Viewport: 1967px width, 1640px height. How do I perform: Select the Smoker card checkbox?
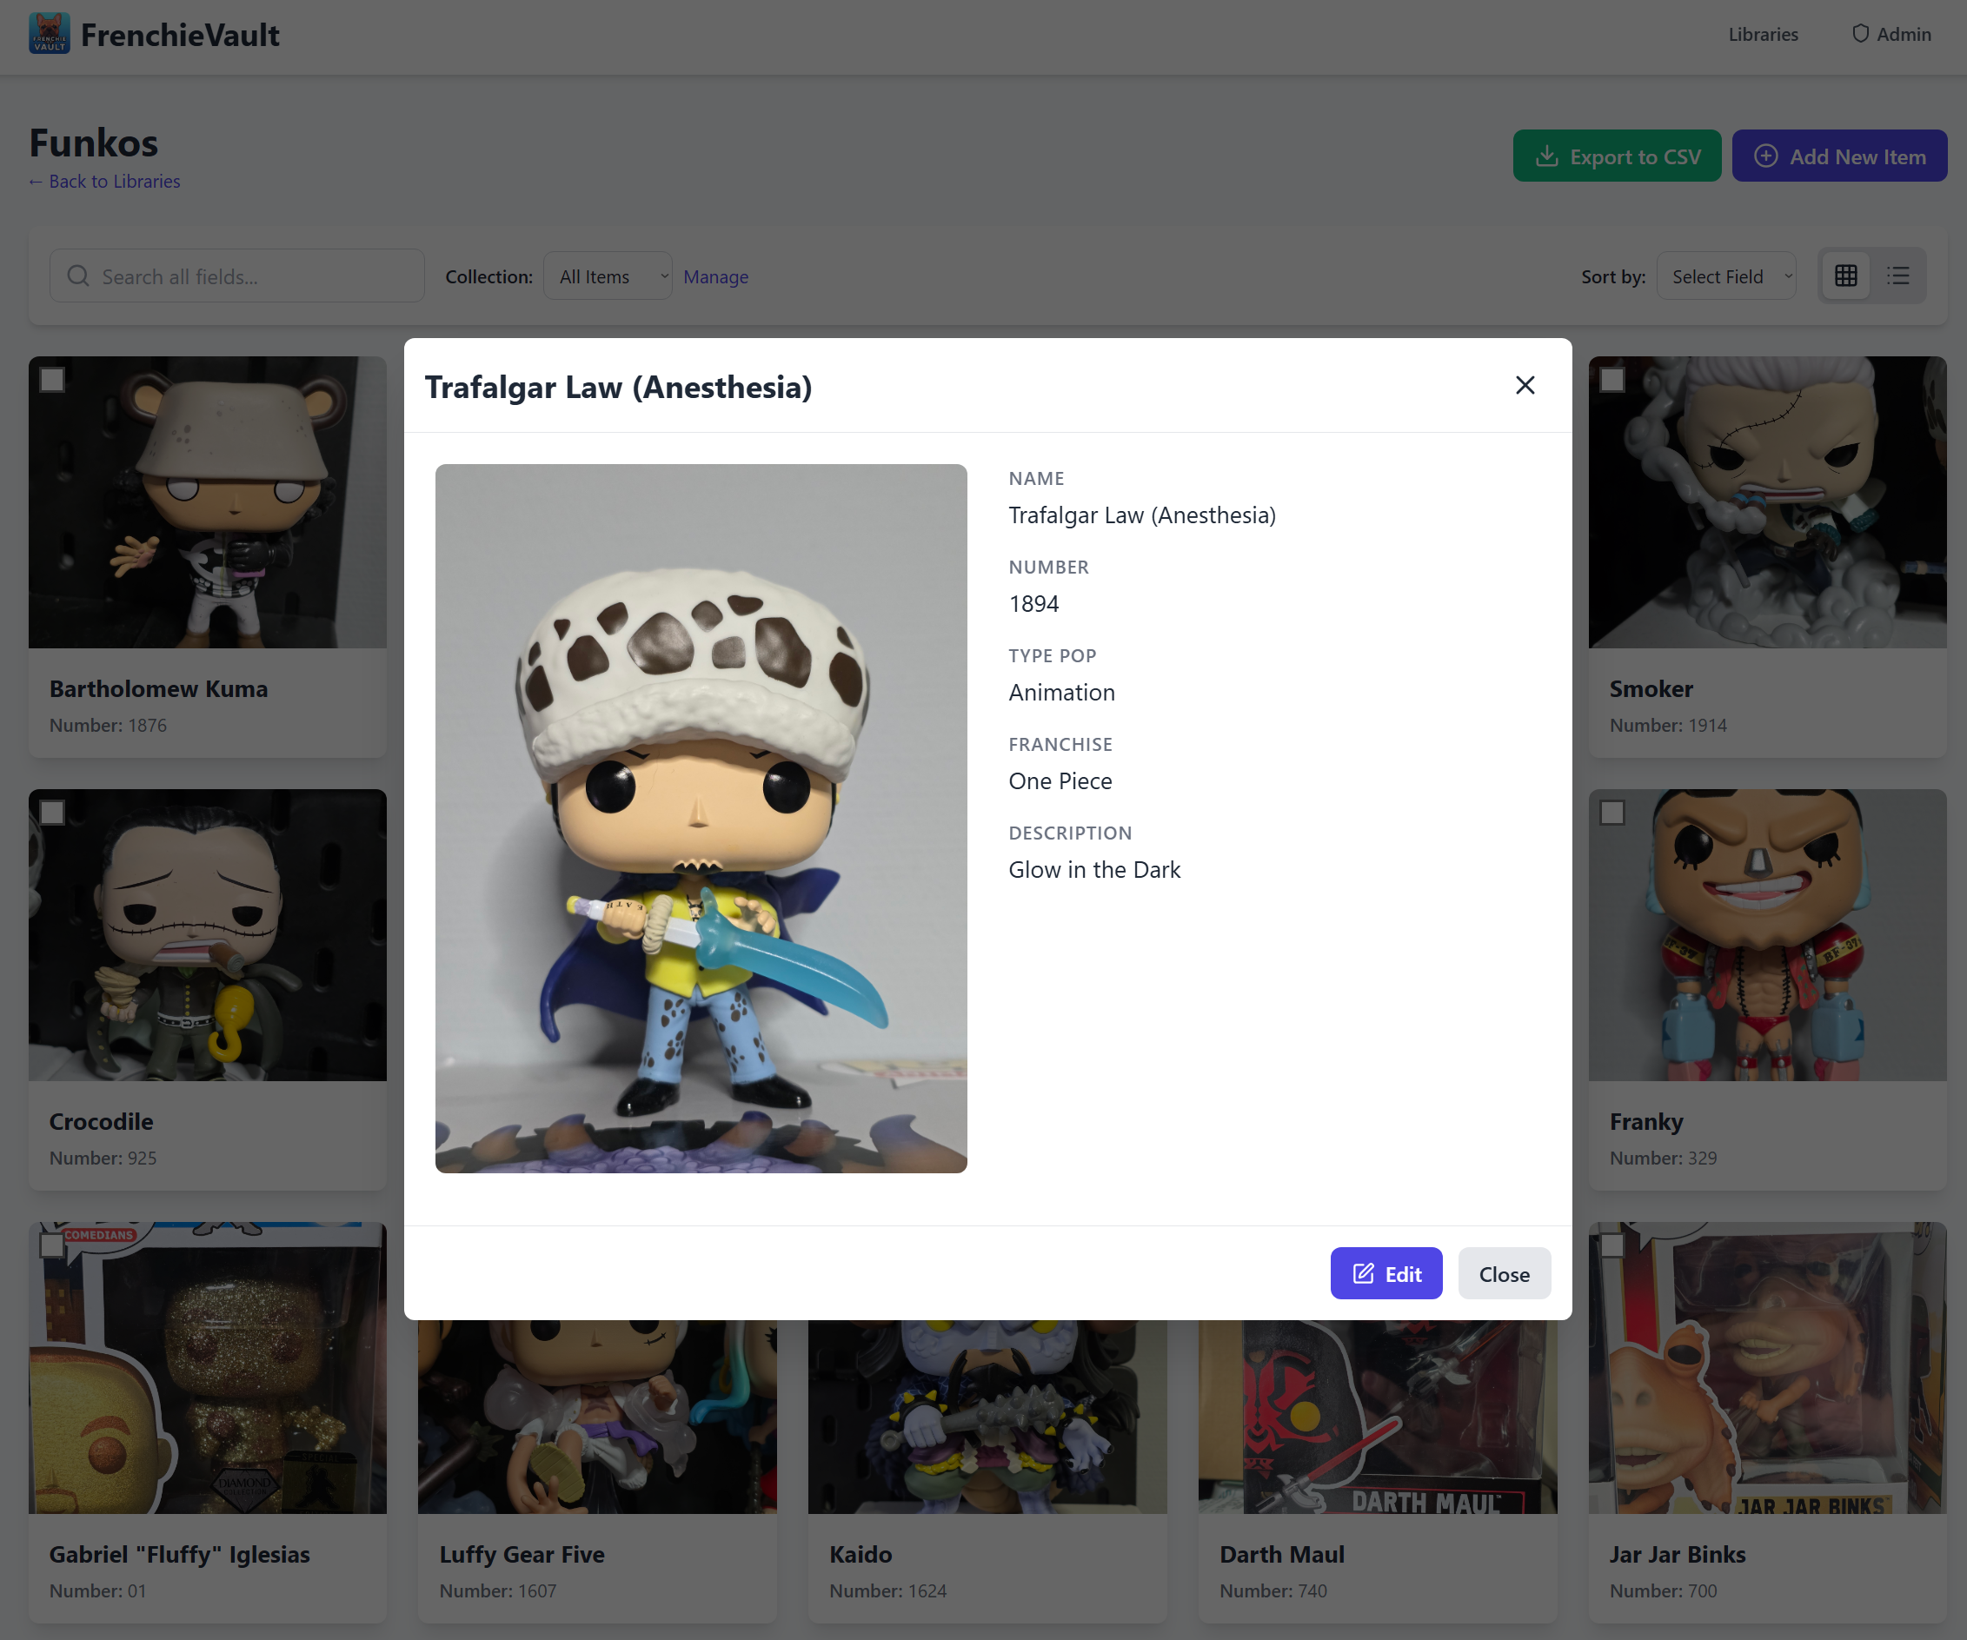click(1612, 379)
